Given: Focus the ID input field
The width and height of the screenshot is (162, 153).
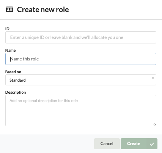Looking at the screenshot, I should (x=81, y=37).
